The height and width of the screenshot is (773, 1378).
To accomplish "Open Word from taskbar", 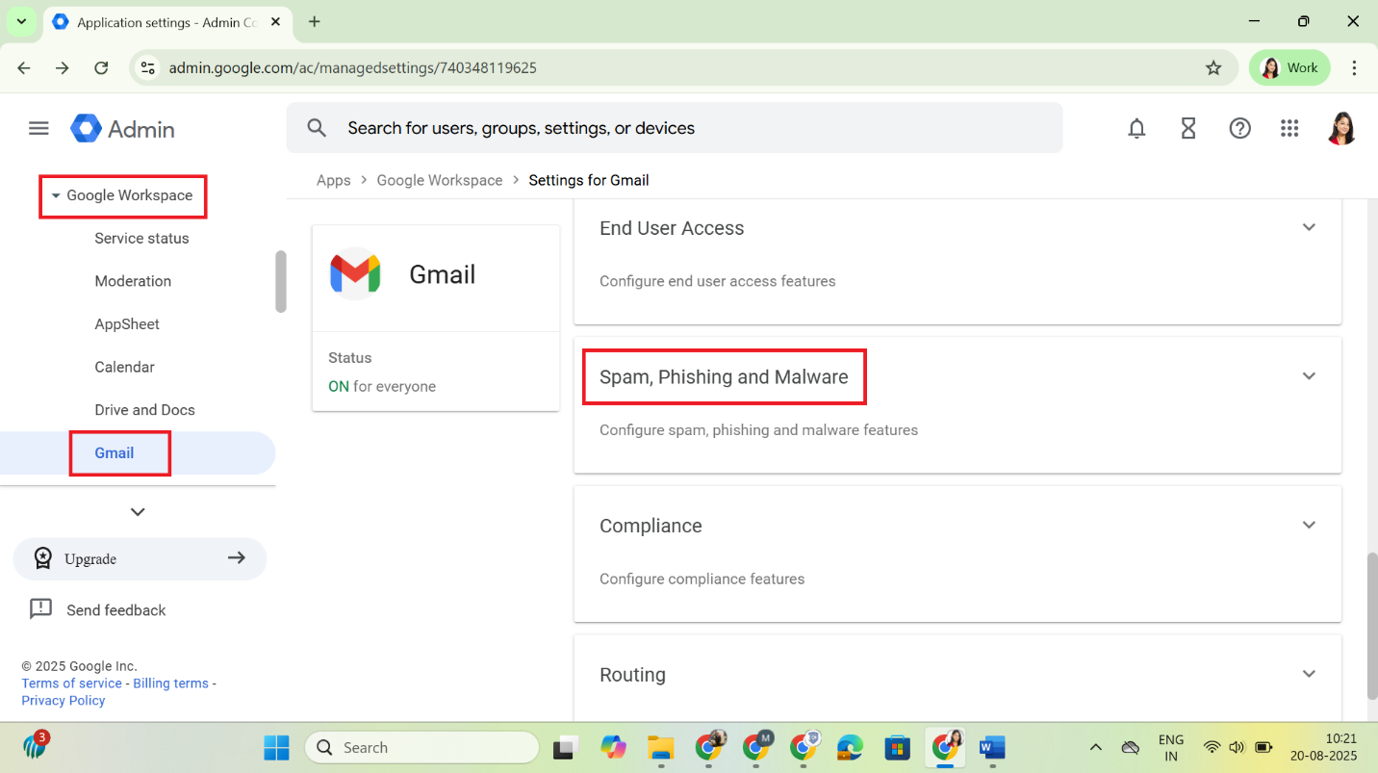I will [992, 747].
